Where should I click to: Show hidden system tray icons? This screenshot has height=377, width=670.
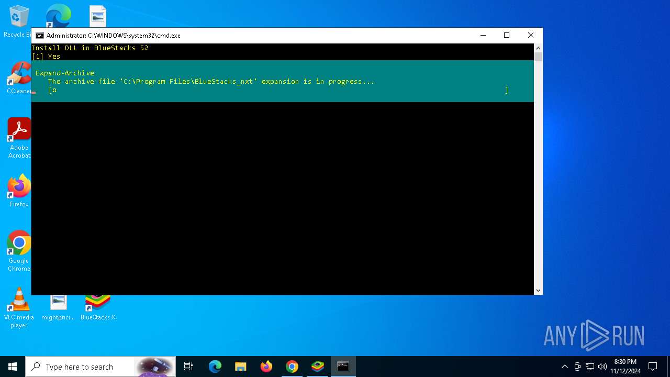pyautogui.click(x=564, y=367)
